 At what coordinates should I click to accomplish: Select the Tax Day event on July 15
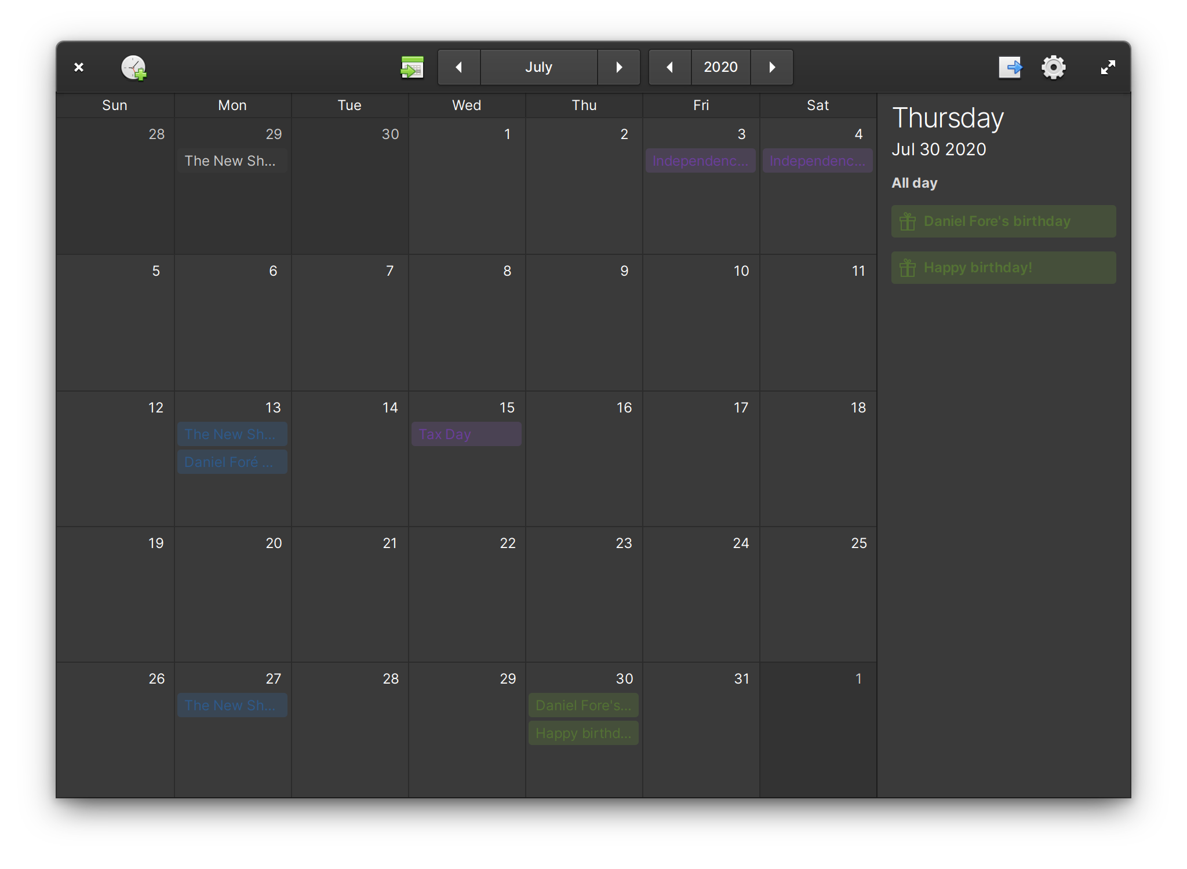467,434
